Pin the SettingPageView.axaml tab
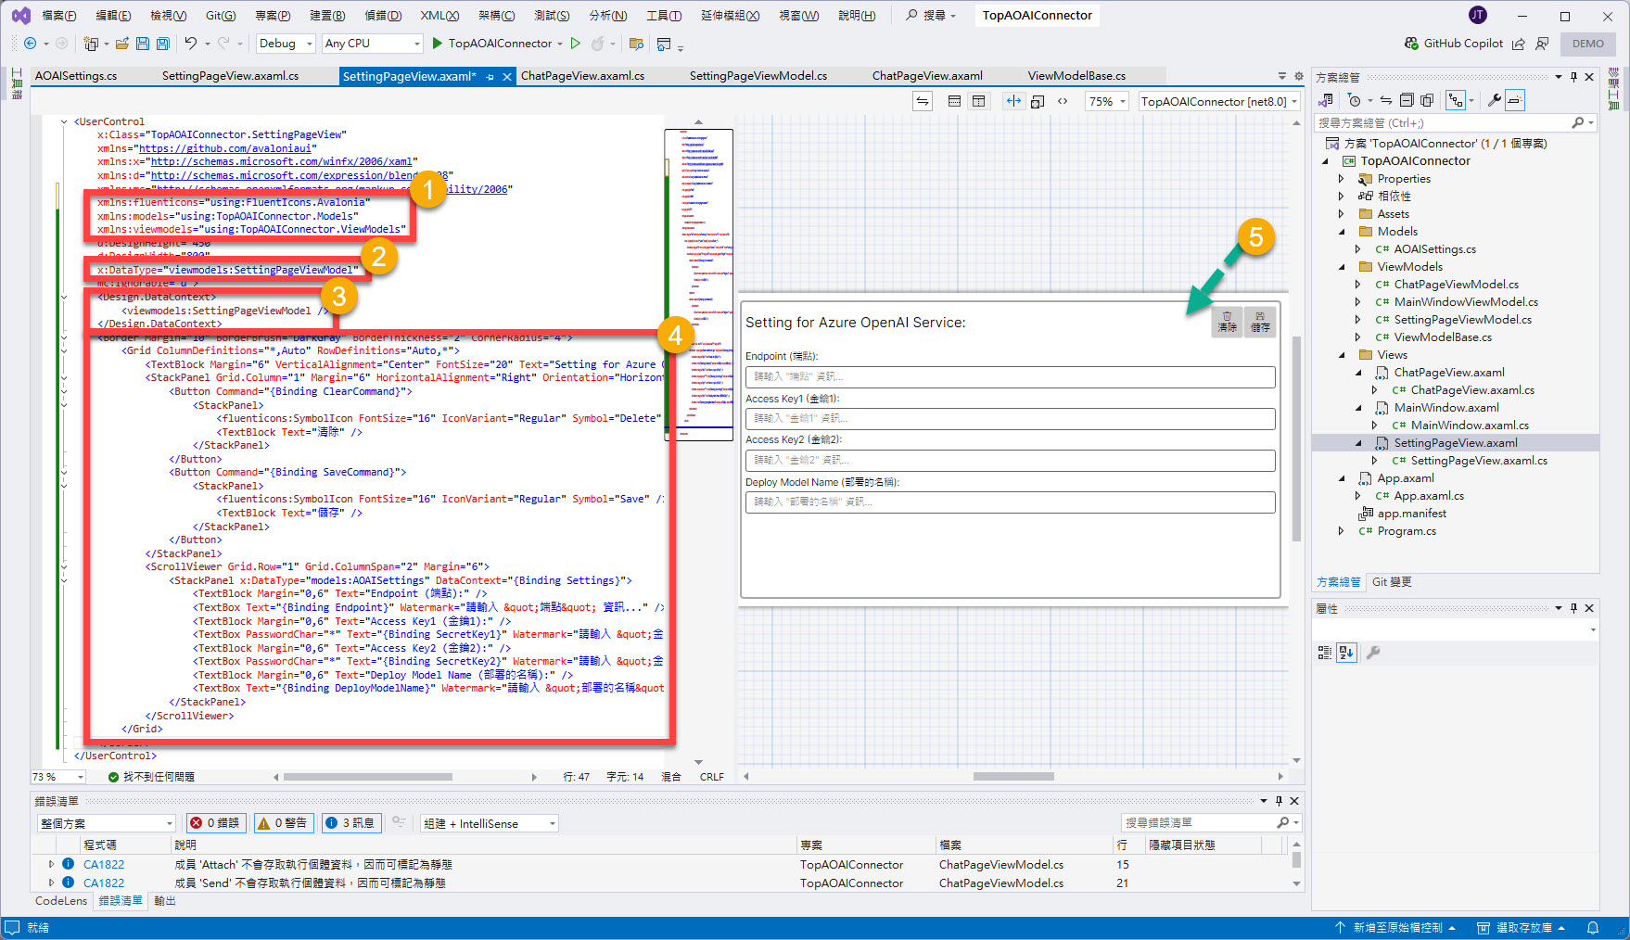The image size is (1630, 940). coord(490,77)
